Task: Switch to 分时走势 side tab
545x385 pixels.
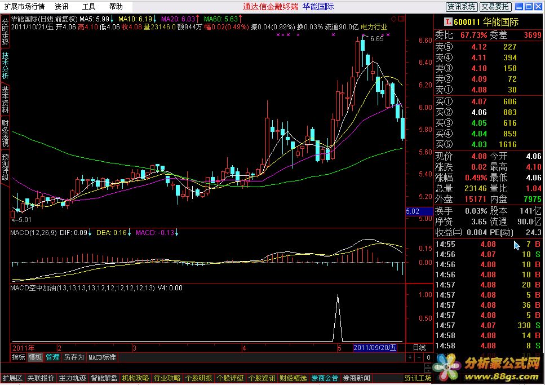Action: click(5, 32)
